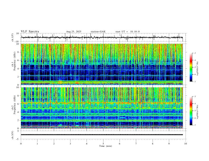This screenshot has height=161, width=209.
Task: Click time axis tick label "6"
Action: coord(120,144)
